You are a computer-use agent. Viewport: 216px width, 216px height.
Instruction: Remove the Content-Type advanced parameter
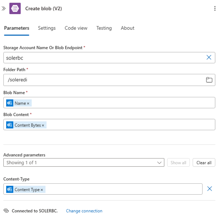pos(209,189)
